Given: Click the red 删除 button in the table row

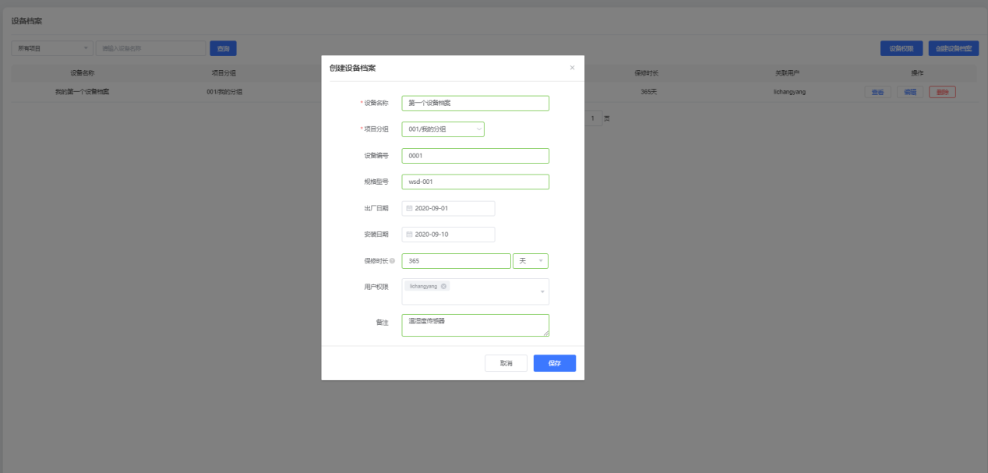Looking at the screenshot, I should 942,92.
